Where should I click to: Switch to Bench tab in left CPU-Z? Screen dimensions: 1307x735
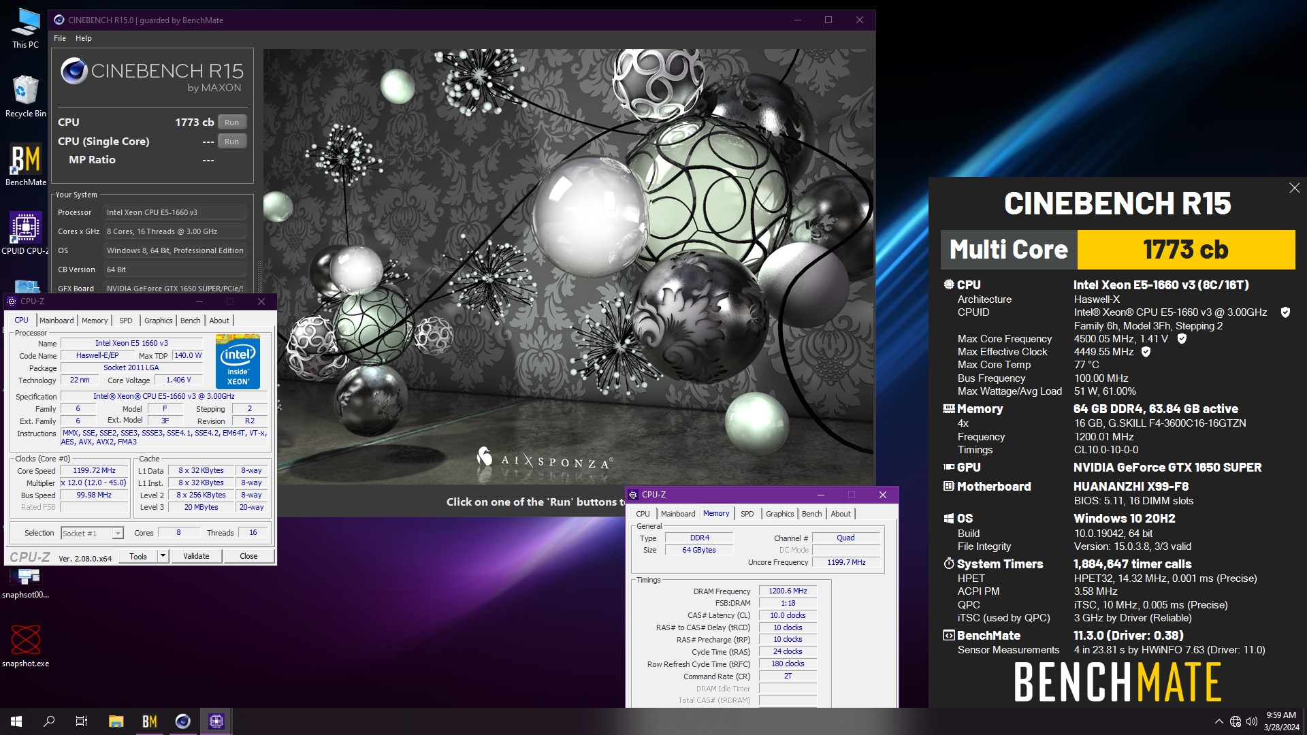[x=190, y=321]
